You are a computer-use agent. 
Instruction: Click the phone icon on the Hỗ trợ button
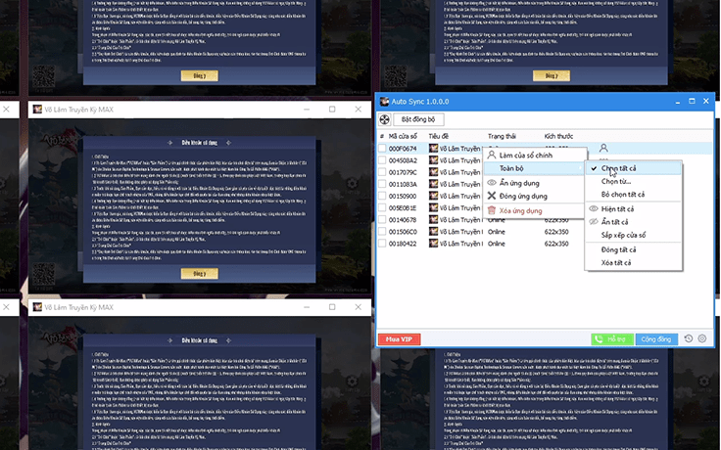[599, 338]
